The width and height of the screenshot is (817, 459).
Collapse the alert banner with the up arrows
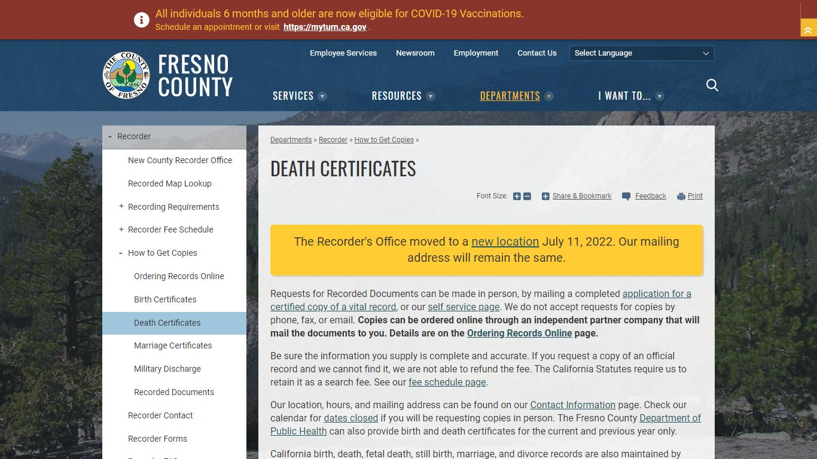click(809, 28)
